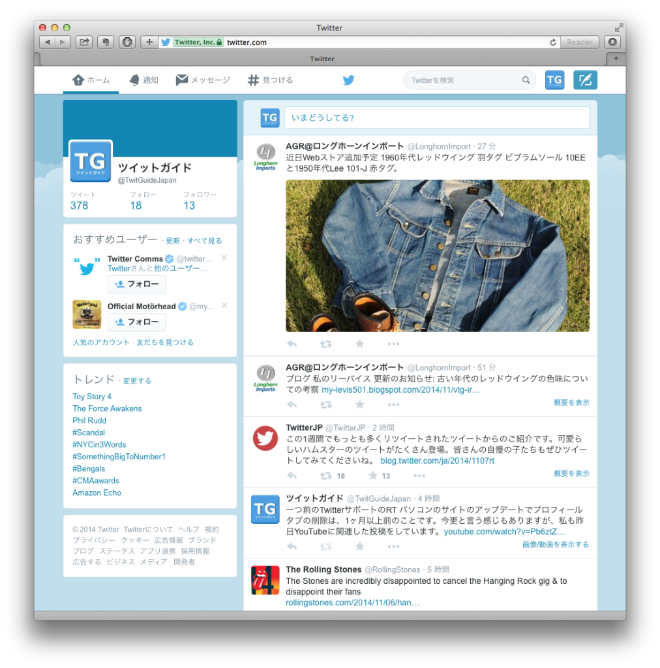Retweet the denim jacket tweet
The height and width of the screenshot is (668, 660).
click(325, 344)
